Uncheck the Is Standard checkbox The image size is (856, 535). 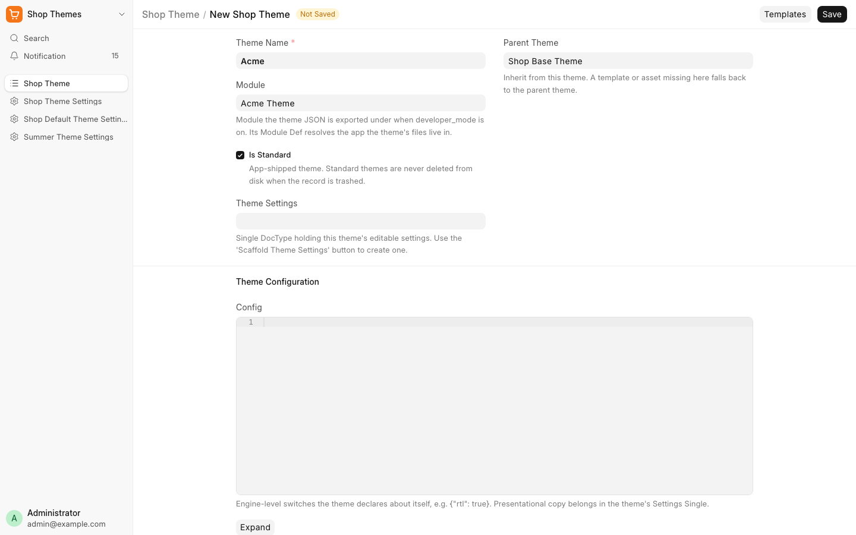pyautogui.click(x=240, y=155)
